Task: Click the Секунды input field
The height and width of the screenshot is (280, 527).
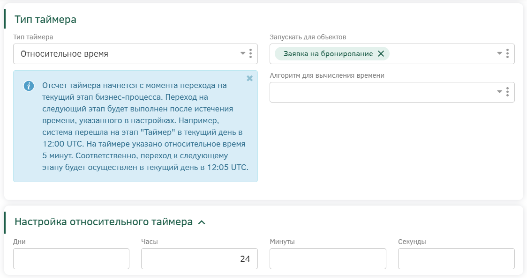Action: (x=456, y=258)
